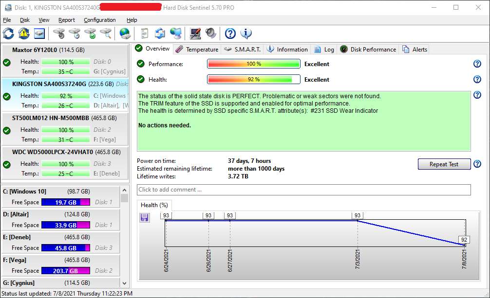This screenshot has width=490, height=298.
Task: Click the app icon in the title bar
Action: tap(8, 7)
